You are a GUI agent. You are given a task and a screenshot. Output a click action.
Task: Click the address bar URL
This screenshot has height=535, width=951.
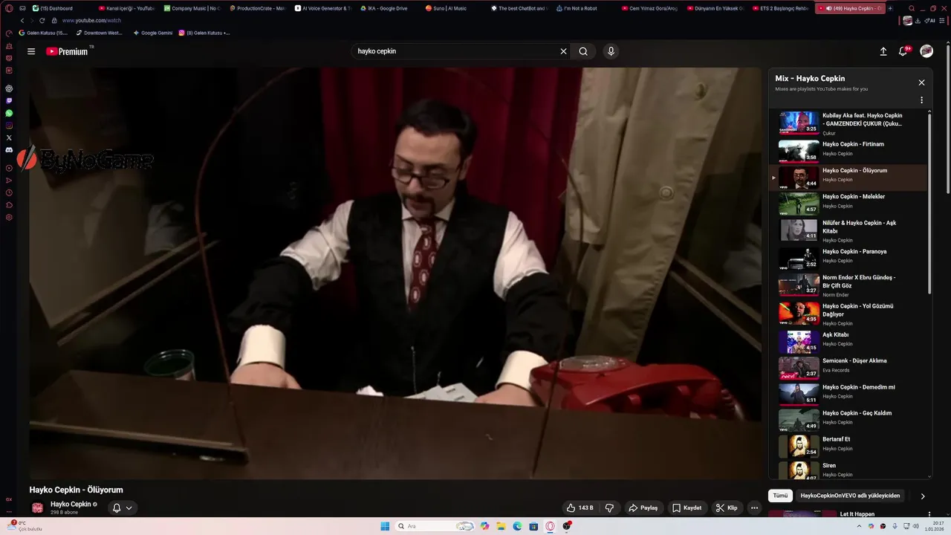tap(91, 21)
